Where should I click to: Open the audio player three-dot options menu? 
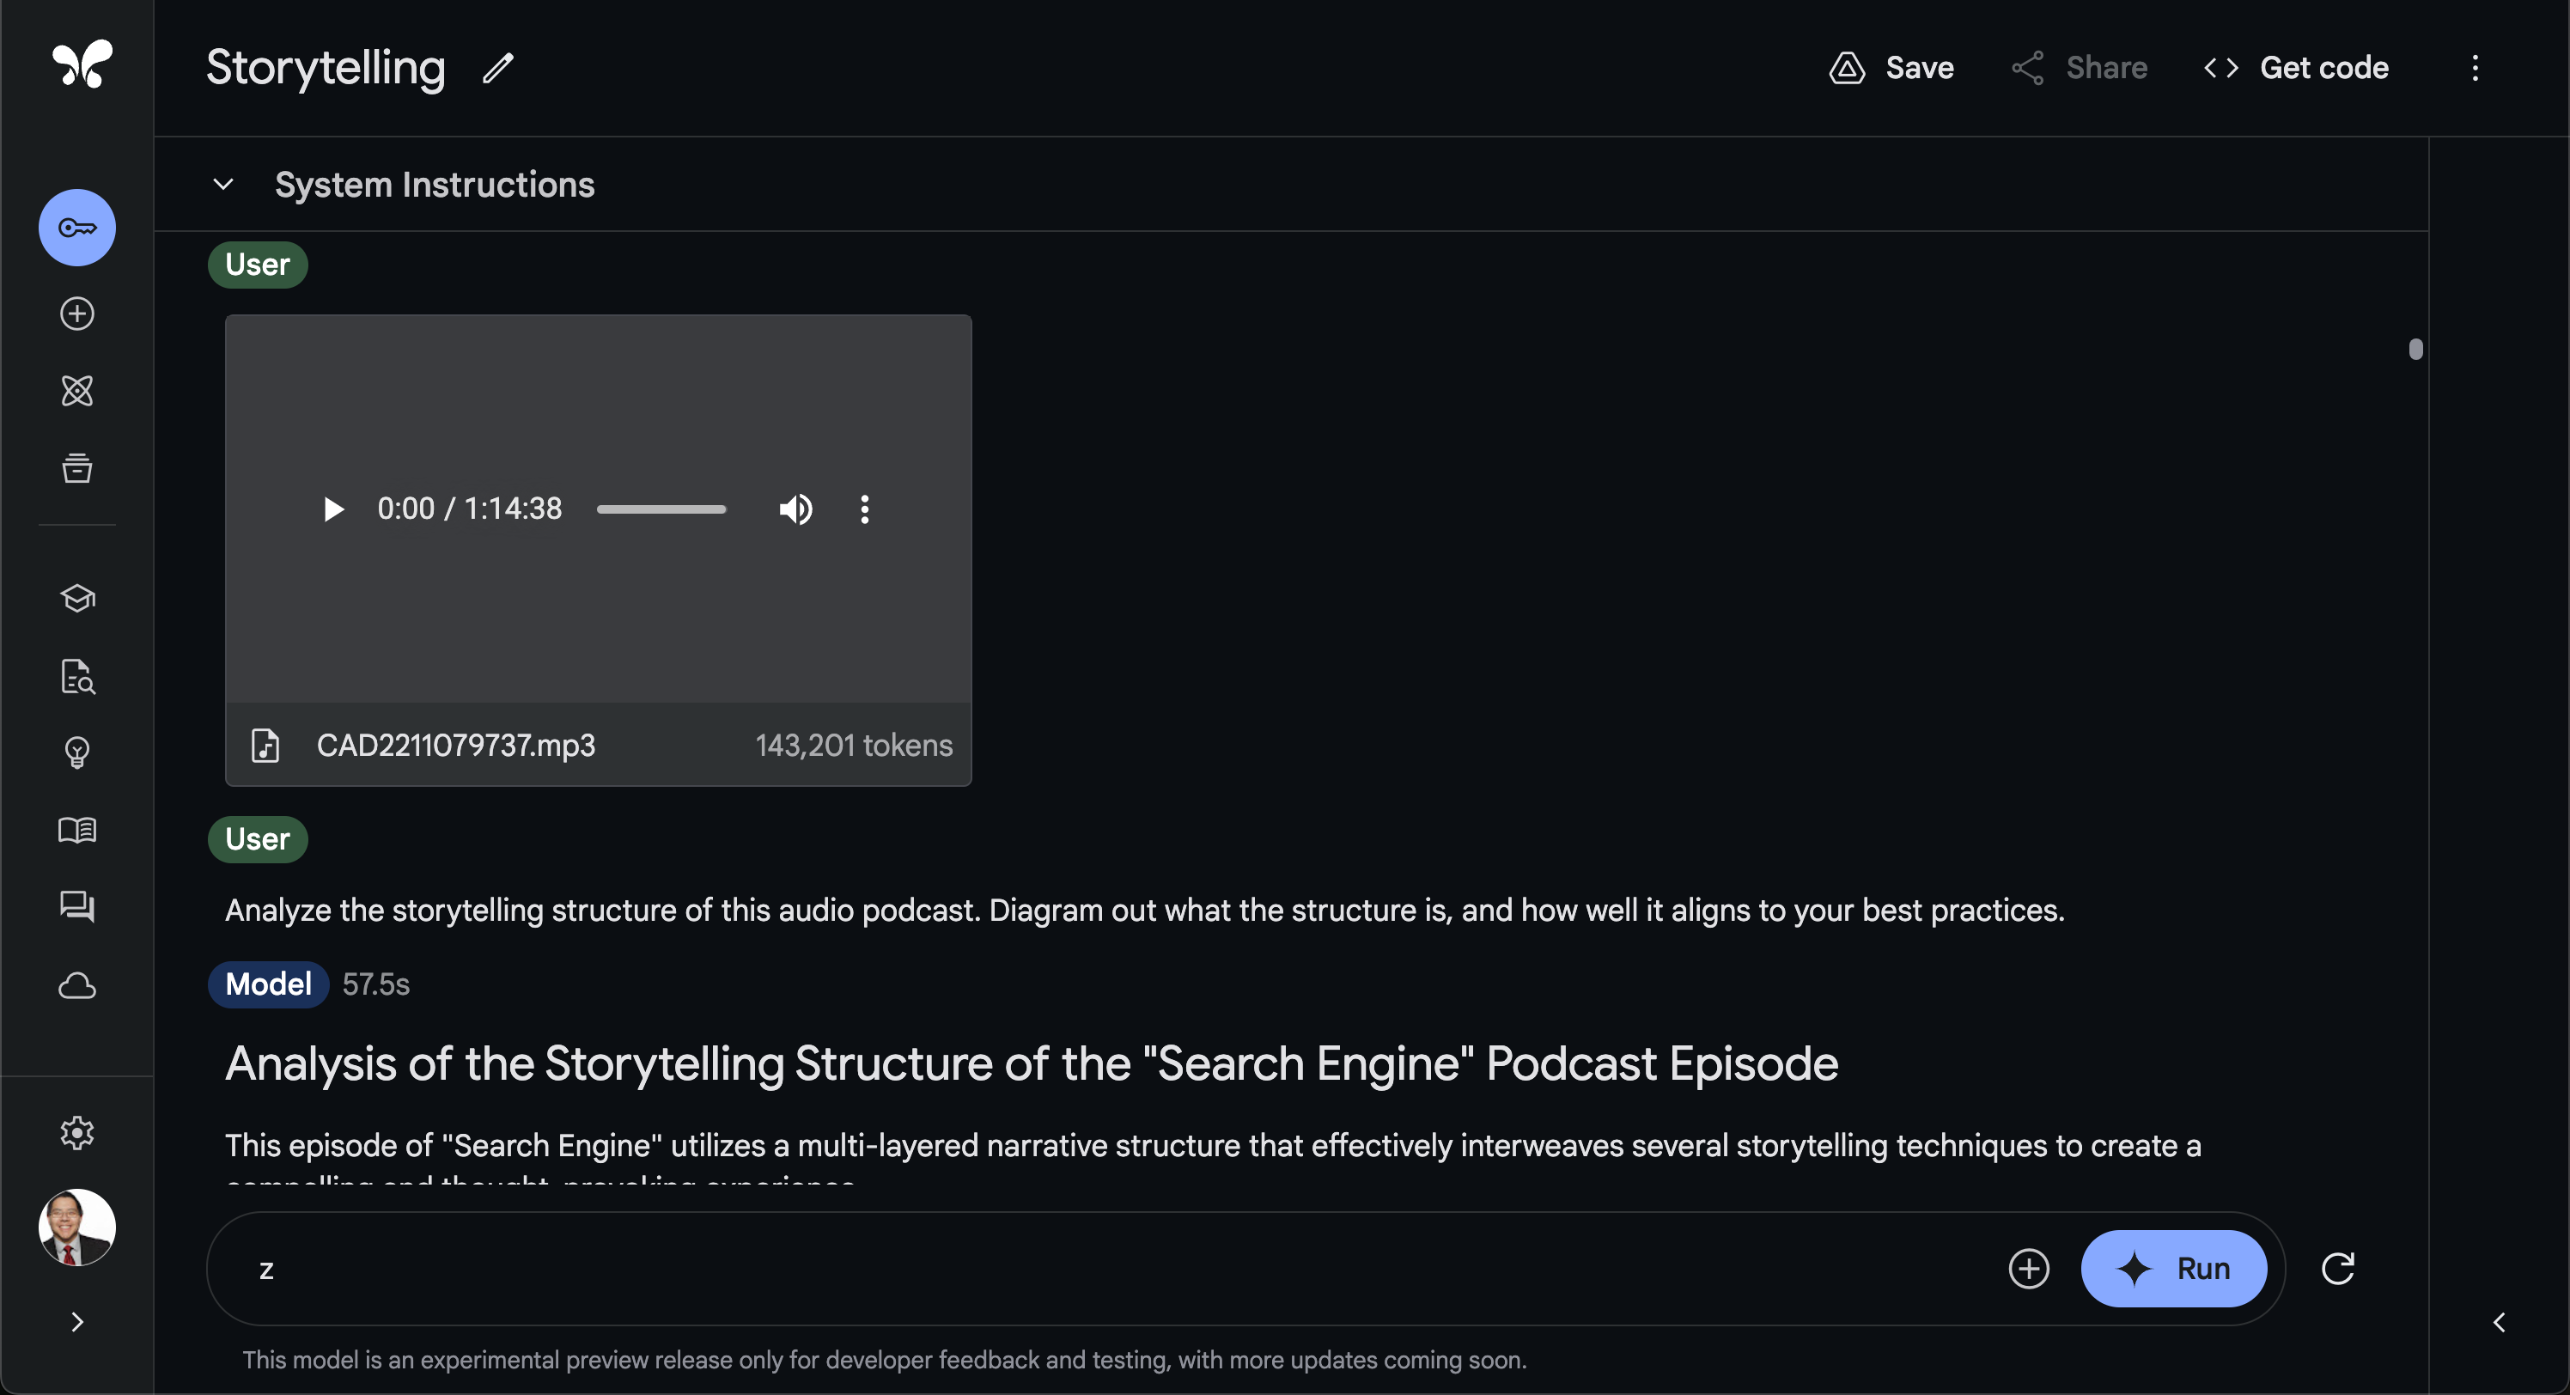[864, 509]
